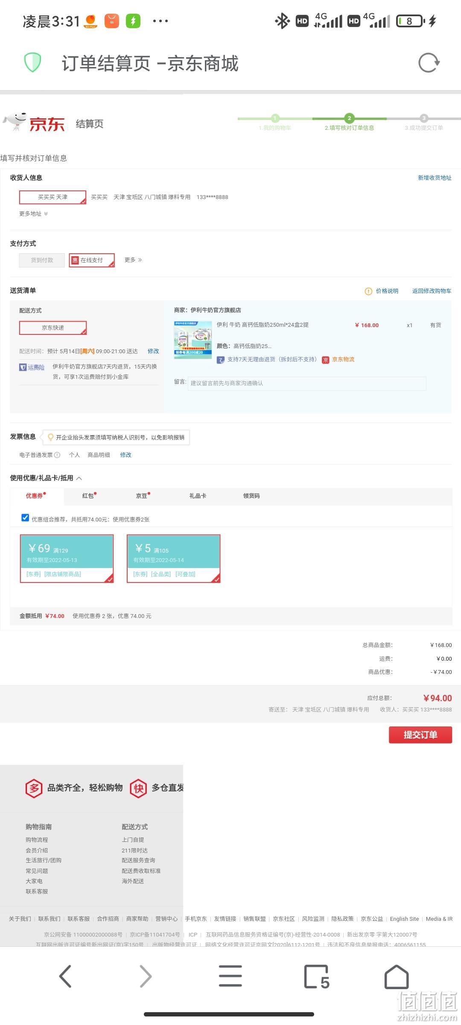461x1025 pixels.
Task: Toggle the recommended coupon combination checkbox
Action: coord(25,518)
